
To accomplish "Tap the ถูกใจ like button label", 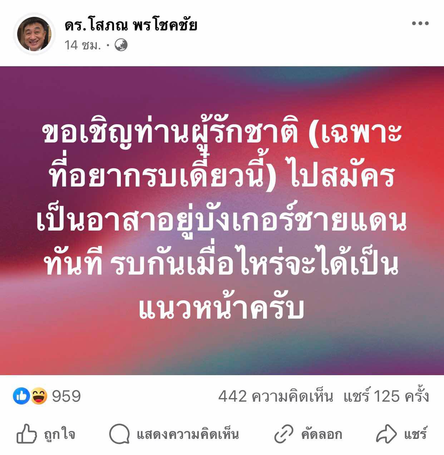I will [x=59, y=434].
